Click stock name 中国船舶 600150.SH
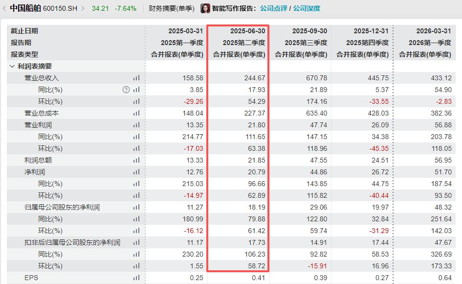Image resolution: width=462 pixels, height=284 pixels. point(44,8)
